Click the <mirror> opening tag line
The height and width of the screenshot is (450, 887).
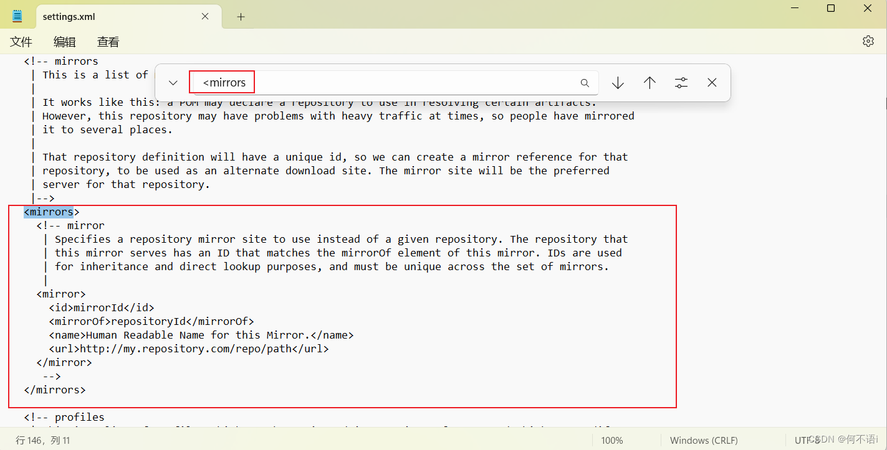[x=61, y=294]
